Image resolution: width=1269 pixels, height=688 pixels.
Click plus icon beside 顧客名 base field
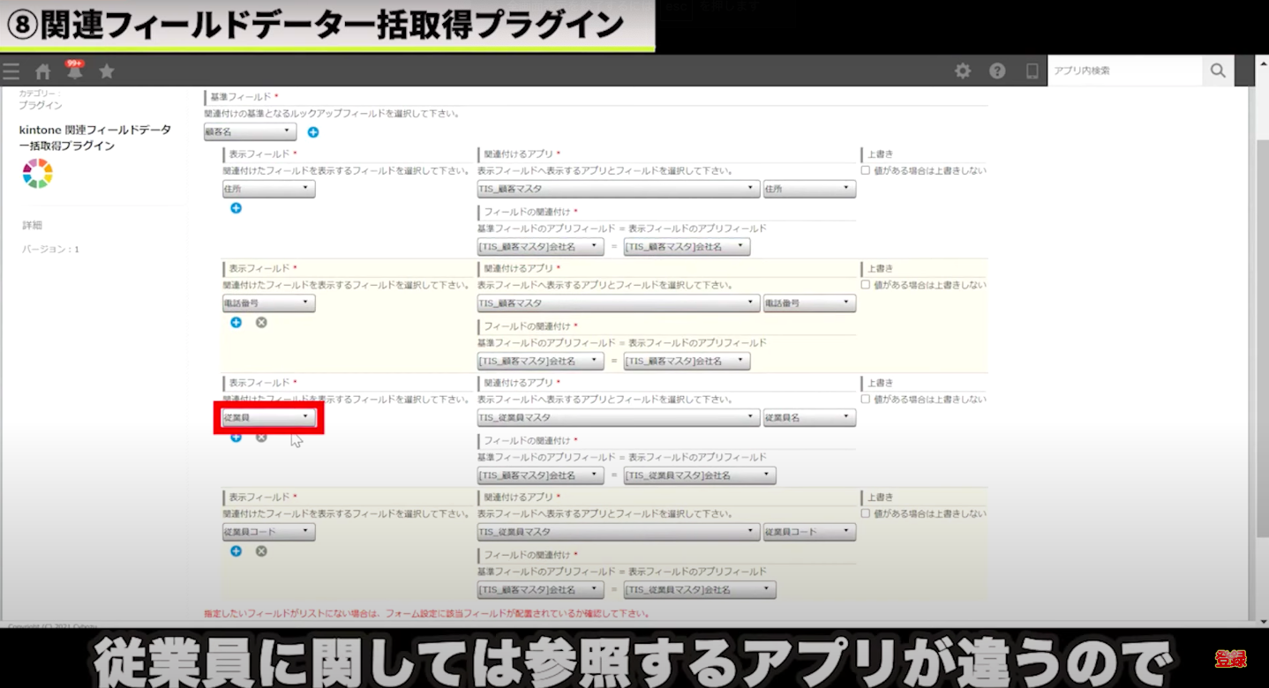313,132
